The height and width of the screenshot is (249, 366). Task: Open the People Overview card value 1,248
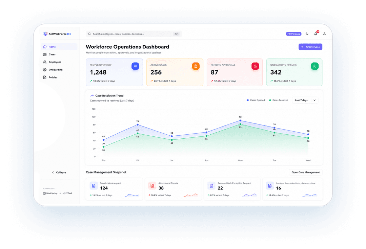[98, 72]
